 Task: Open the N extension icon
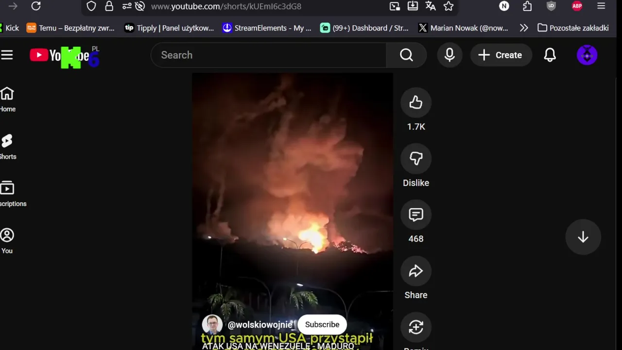(x=504, y=6)
